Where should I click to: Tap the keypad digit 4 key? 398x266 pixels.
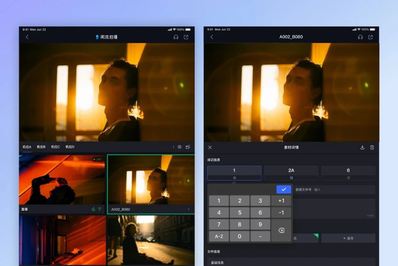219,213
